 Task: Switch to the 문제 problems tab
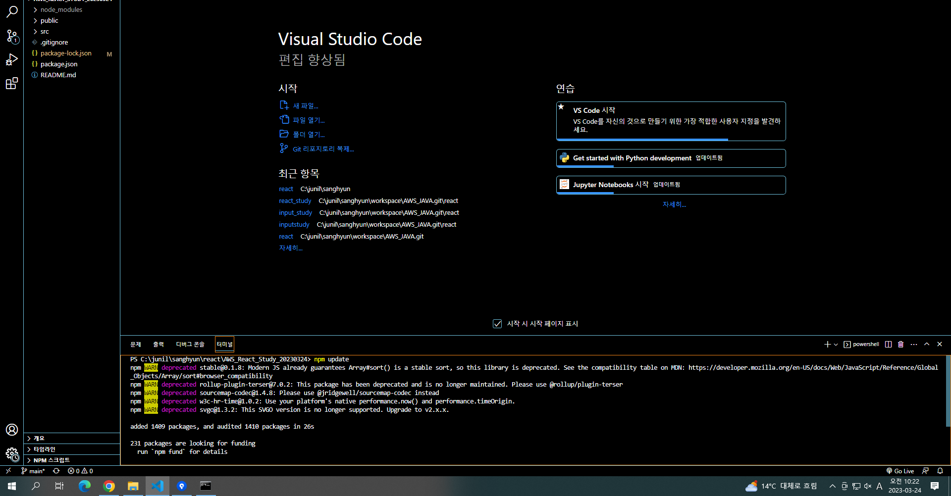point(136,345)
